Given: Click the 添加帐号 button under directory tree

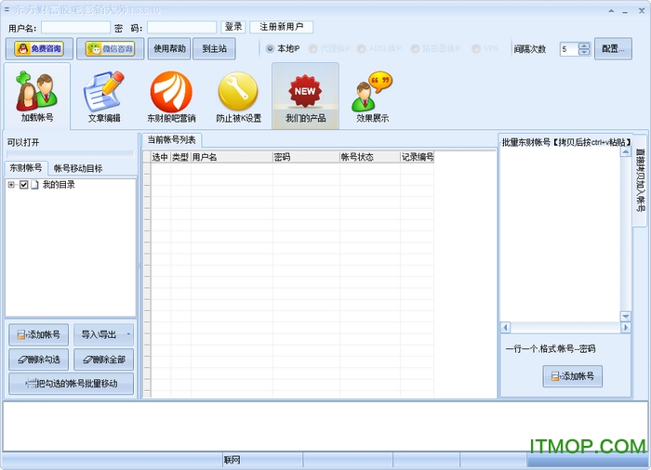Looking at the screenshot, I should [x=39, y=334].
